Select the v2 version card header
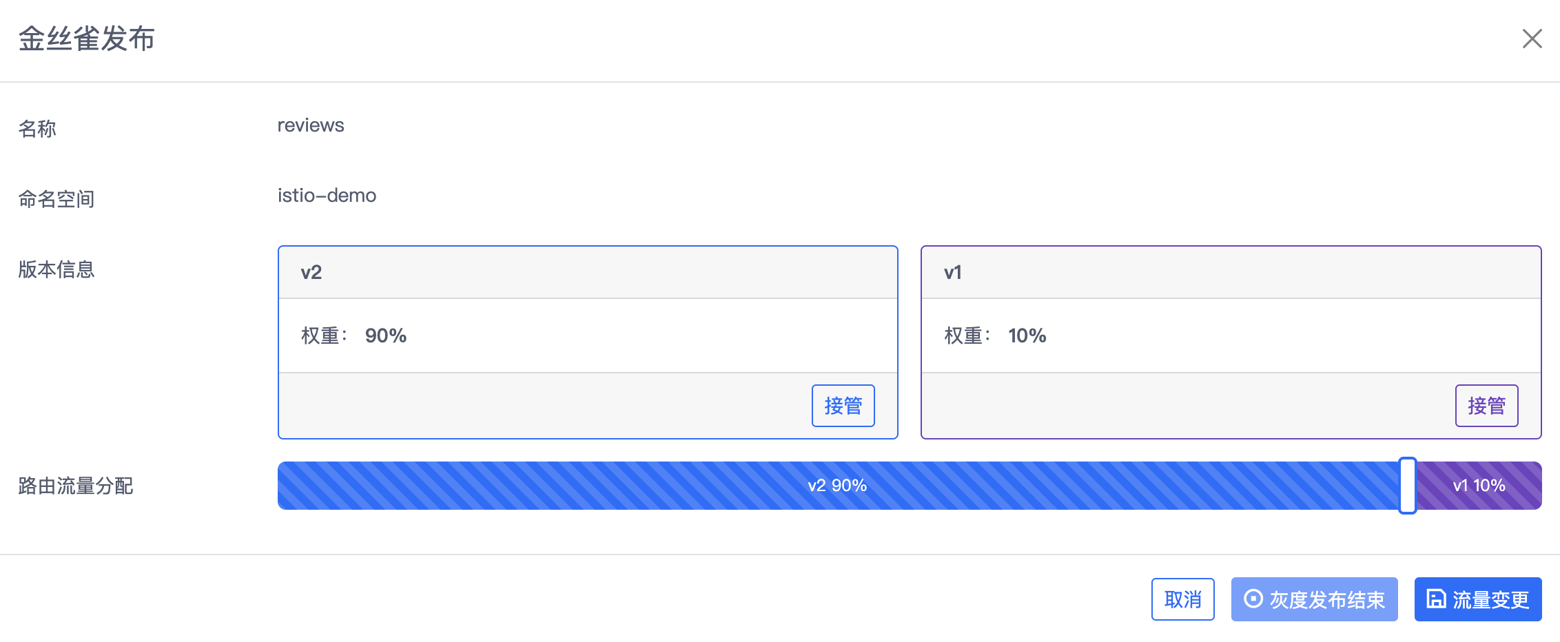The width and height of the screenshot is (1560, 642). tap(588, 272)
